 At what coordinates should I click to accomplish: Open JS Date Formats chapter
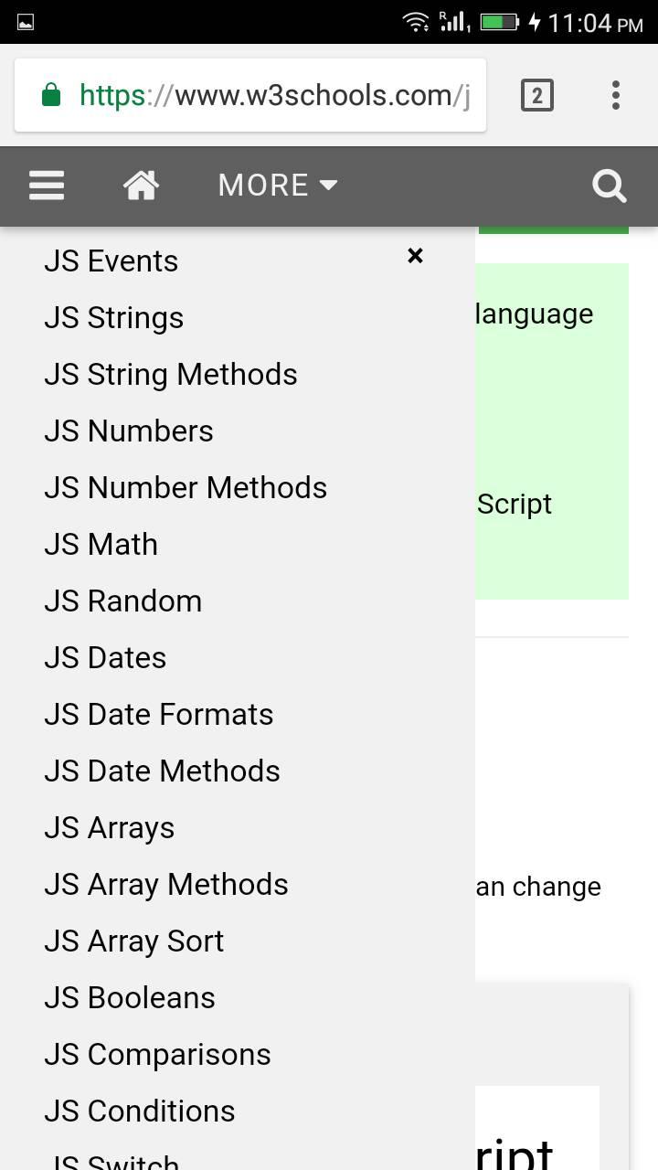click(x=158, y=715)
